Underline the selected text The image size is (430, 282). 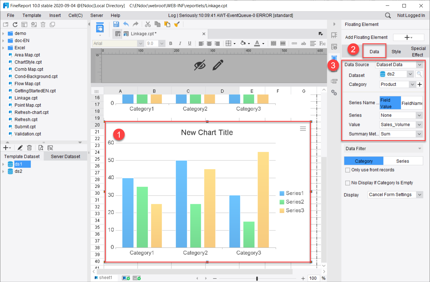point(190,43)
